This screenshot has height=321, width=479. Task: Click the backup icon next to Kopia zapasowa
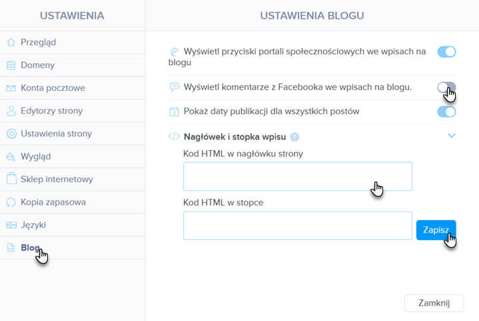(x=11, y=202)
